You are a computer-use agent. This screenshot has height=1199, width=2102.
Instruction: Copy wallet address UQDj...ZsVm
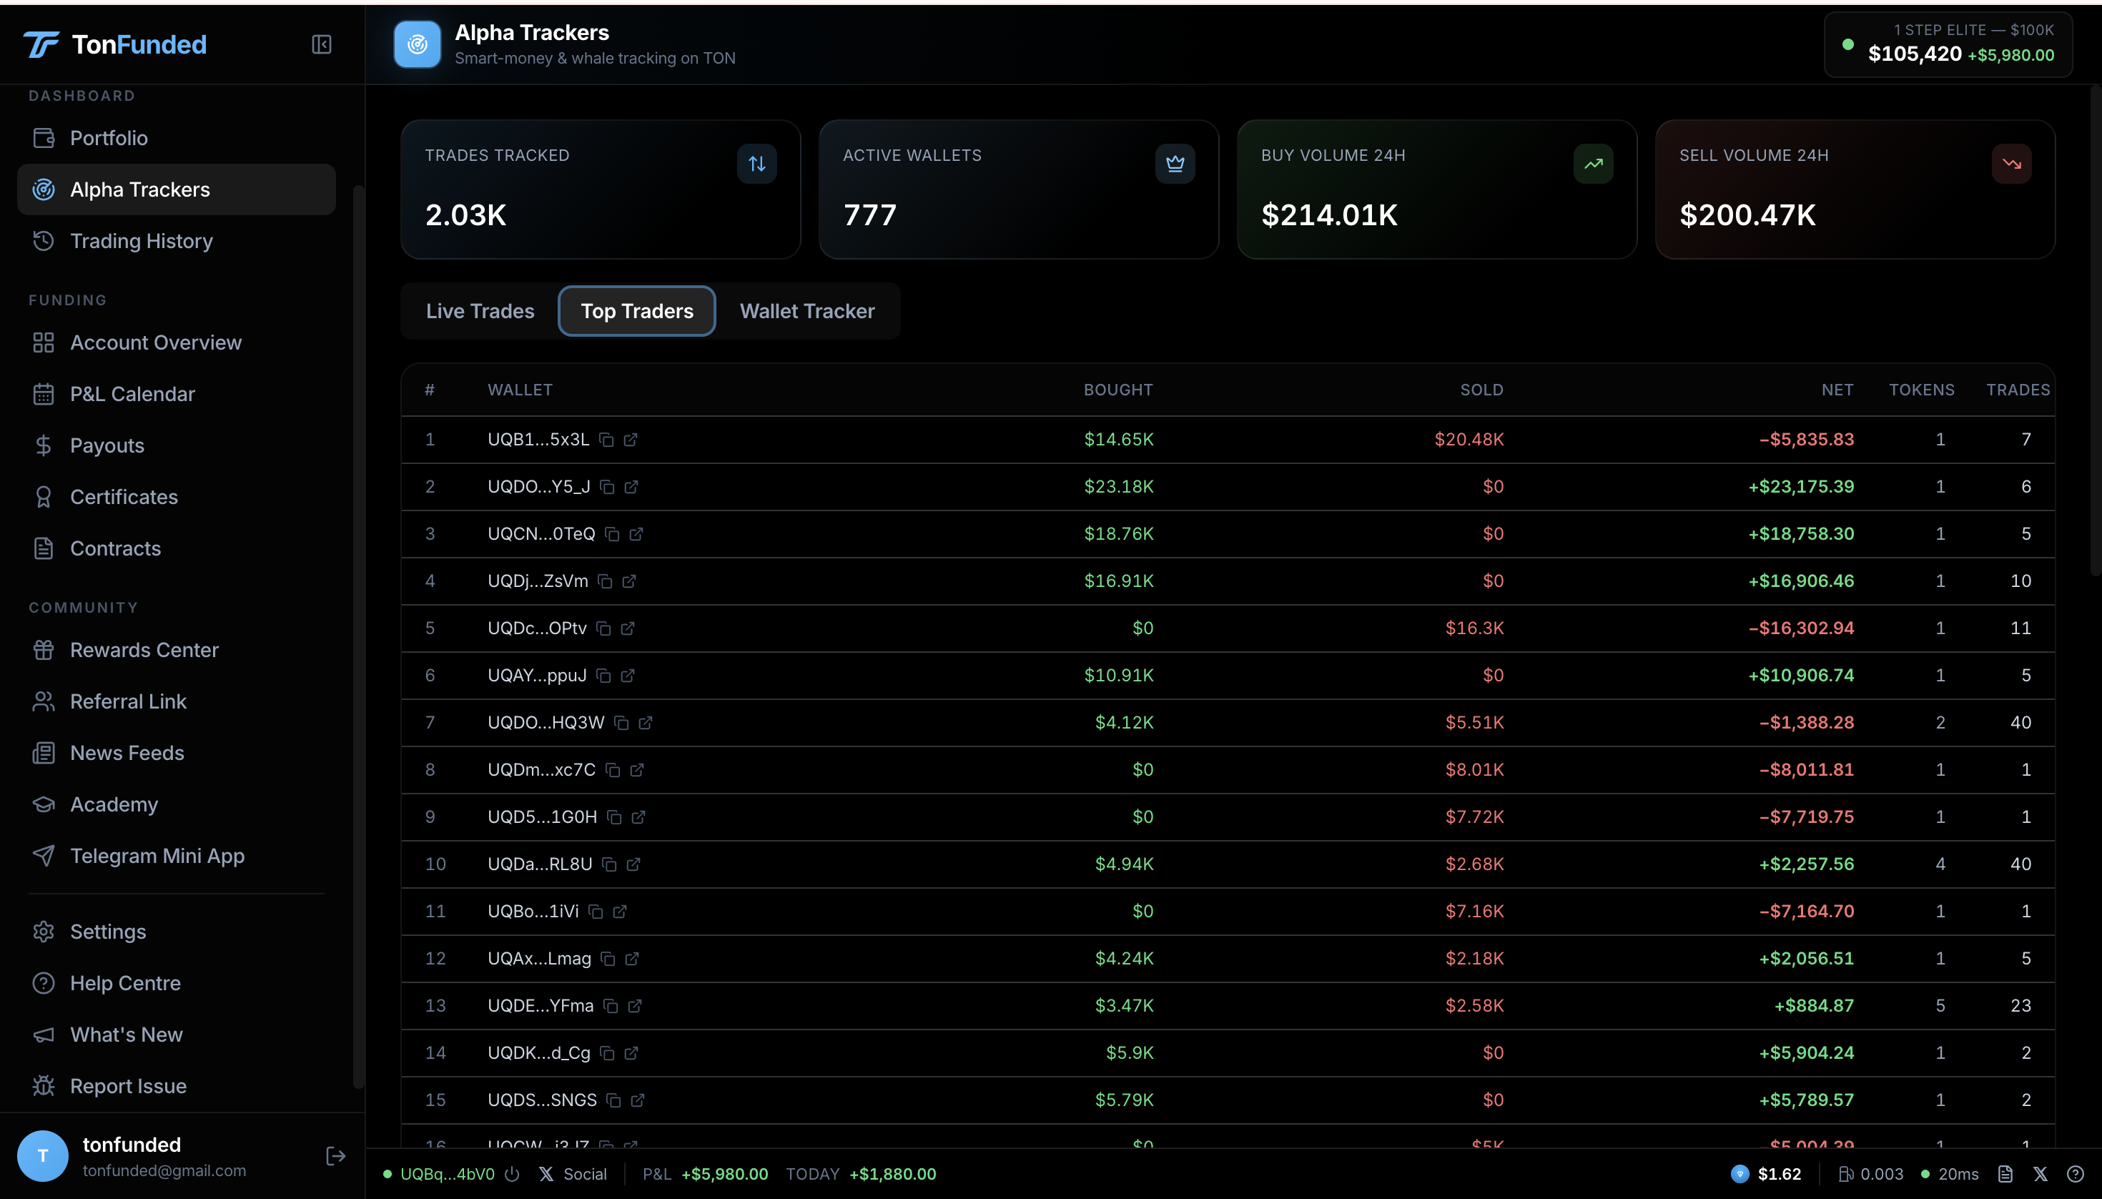click(x=605, y=581)
